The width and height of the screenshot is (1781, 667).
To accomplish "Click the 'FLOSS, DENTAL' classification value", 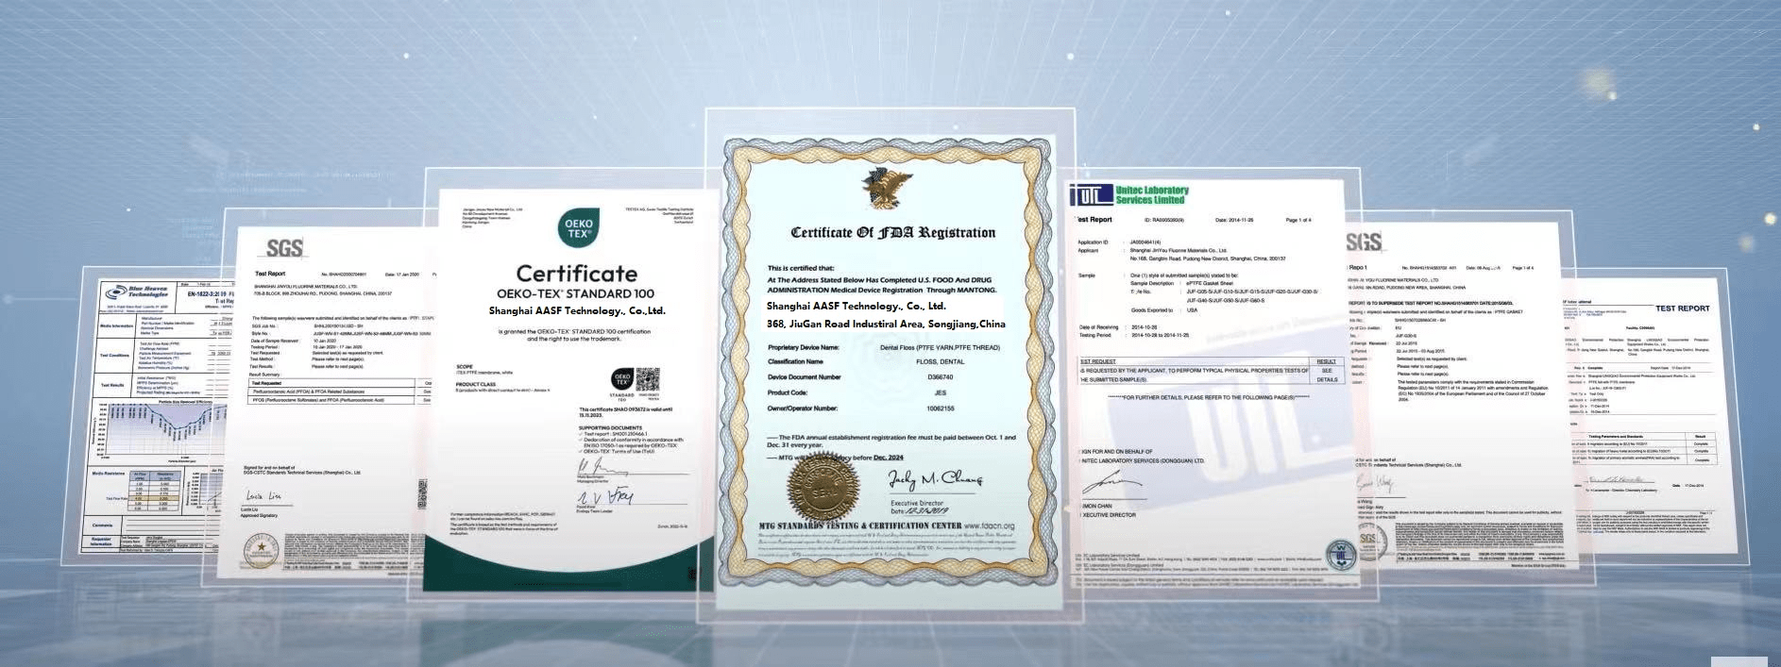I will pyautogui.click(x=940, y=361).
